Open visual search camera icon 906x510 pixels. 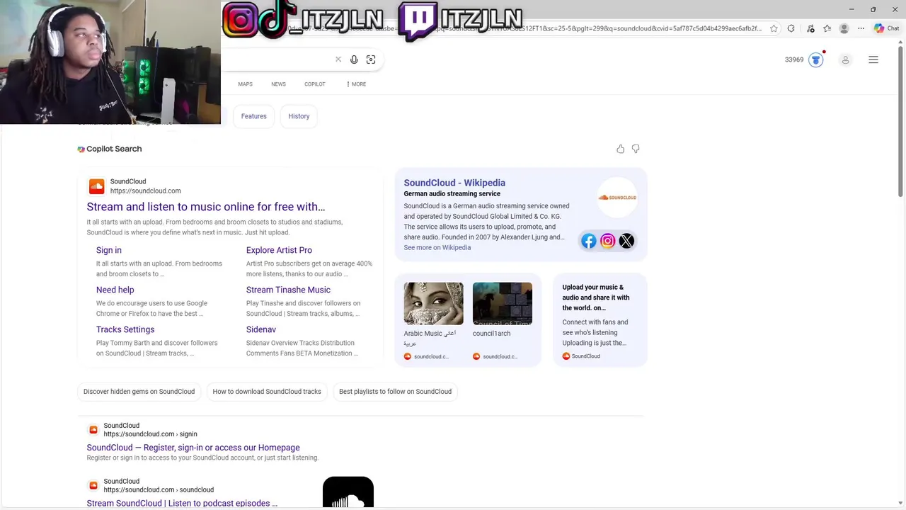click(371, 59)
